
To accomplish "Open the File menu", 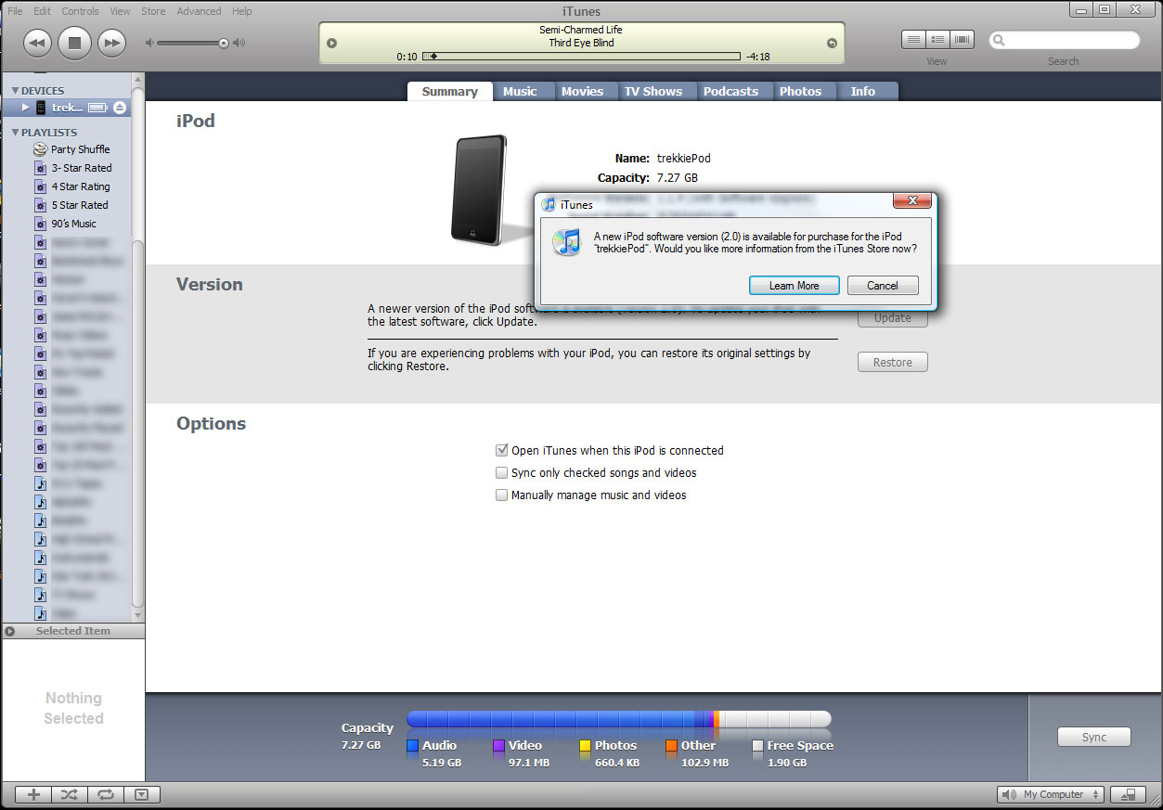I will click(15, 11).
